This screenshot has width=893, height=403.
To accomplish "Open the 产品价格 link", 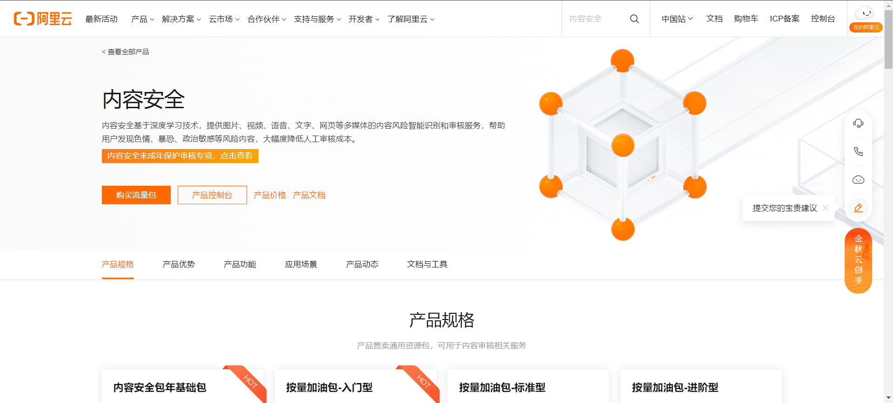I will 270,195.
